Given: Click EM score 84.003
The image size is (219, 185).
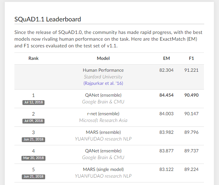Looking at the screenshot, I should coord(166,114).
